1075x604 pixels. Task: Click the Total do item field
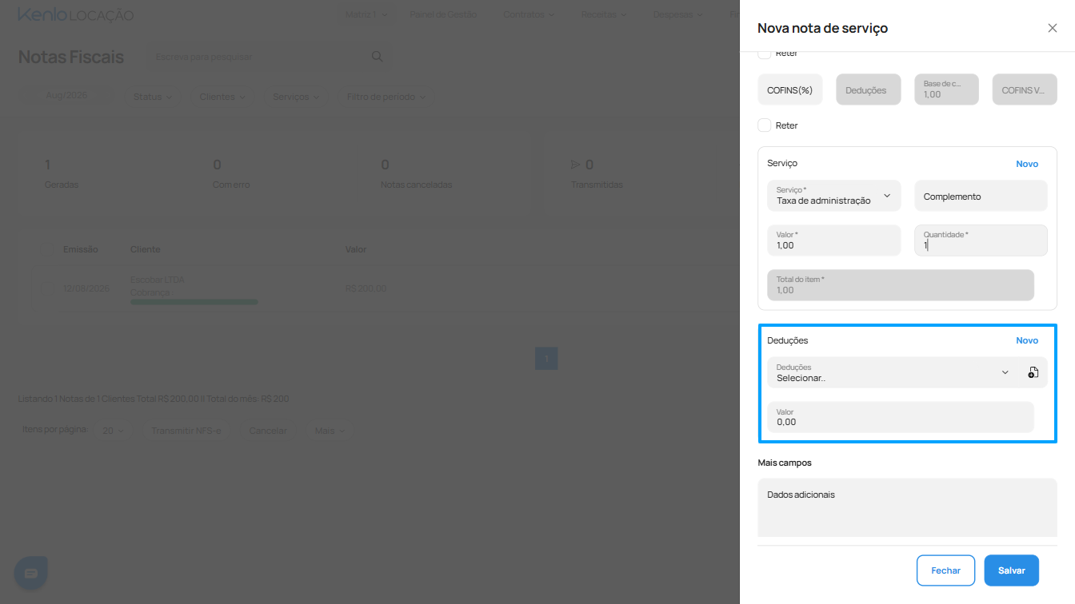[x=901, y=285]
